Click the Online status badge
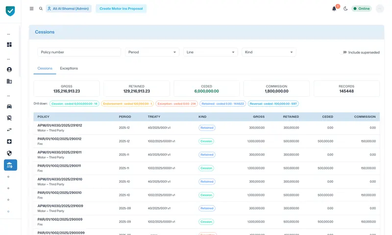 pos(362,8)
